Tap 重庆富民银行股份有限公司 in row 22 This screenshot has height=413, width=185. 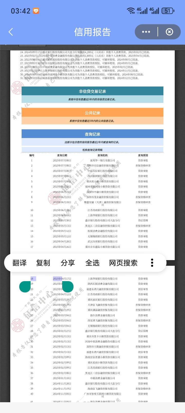103,300
